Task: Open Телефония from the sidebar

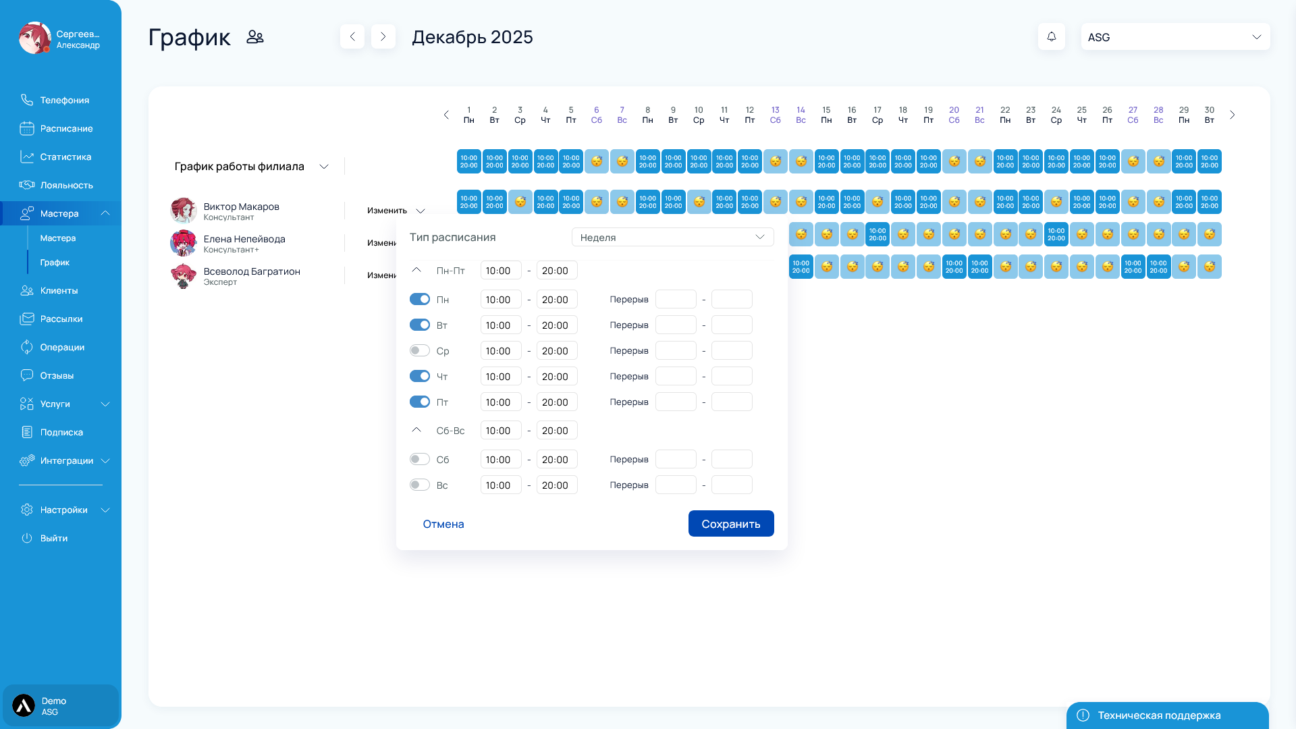Action: [x=64, y=100]
